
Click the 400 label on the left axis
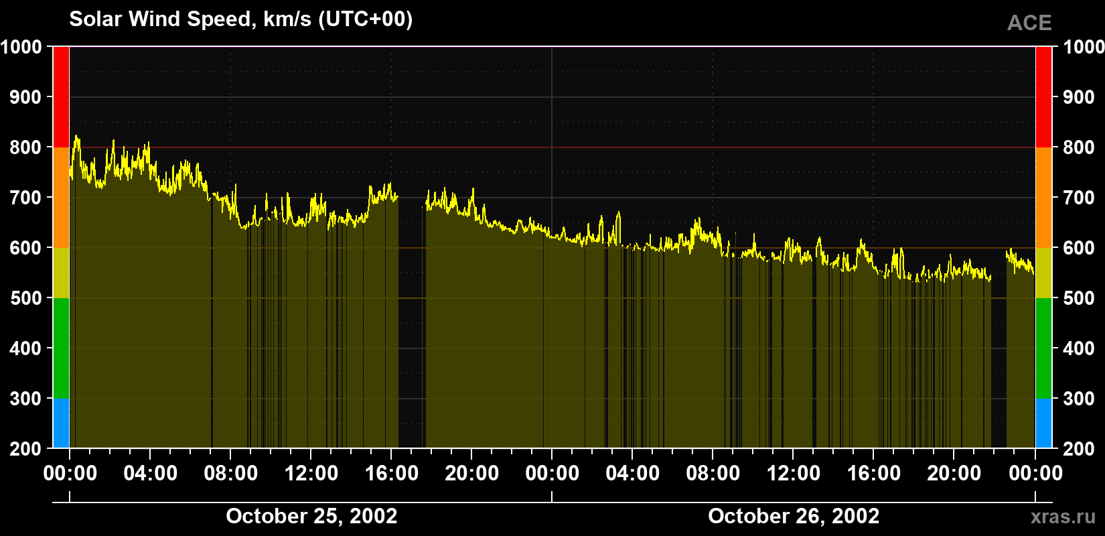26,348
